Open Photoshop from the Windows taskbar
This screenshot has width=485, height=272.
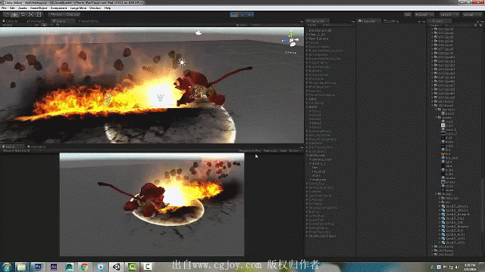coord(38,267)
